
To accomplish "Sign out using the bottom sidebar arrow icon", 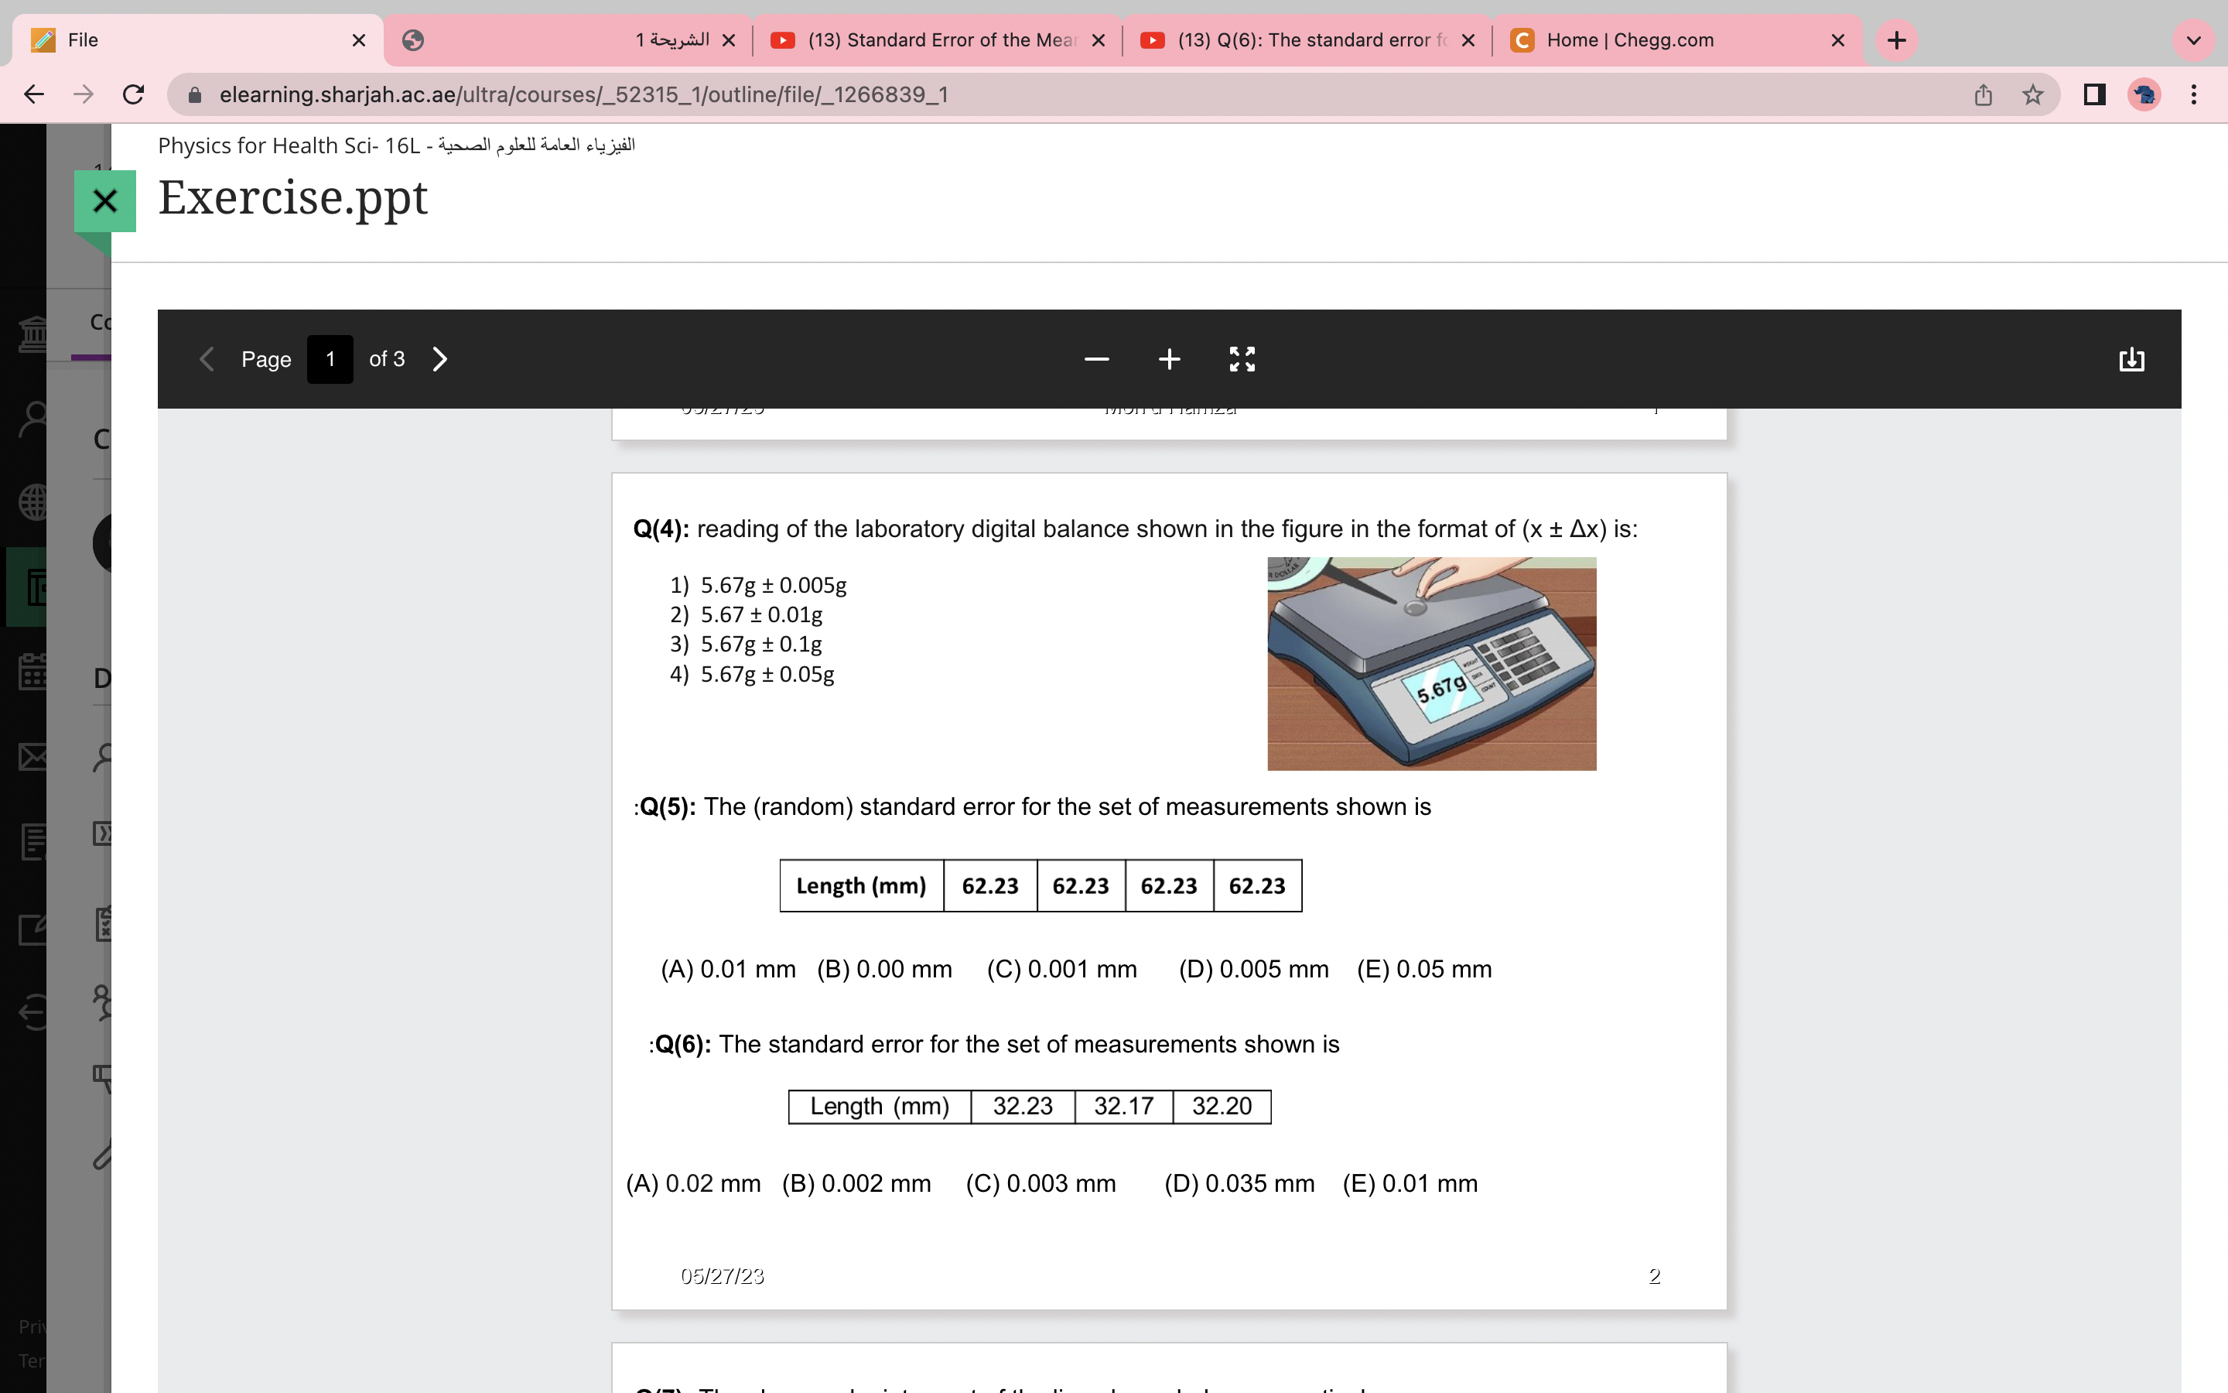I will tap(33, 1011).
